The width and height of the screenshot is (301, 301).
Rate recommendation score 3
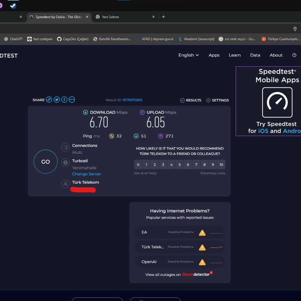163,165
